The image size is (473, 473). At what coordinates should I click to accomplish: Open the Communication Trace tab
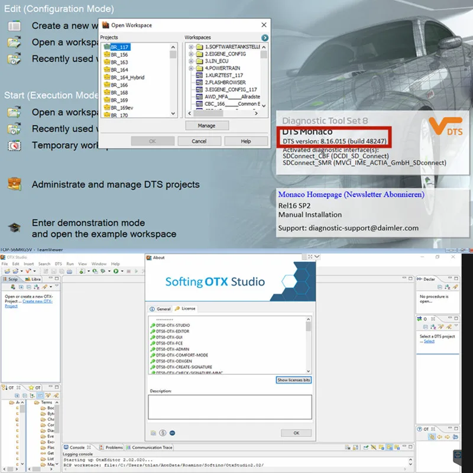[x=149, y=448]
